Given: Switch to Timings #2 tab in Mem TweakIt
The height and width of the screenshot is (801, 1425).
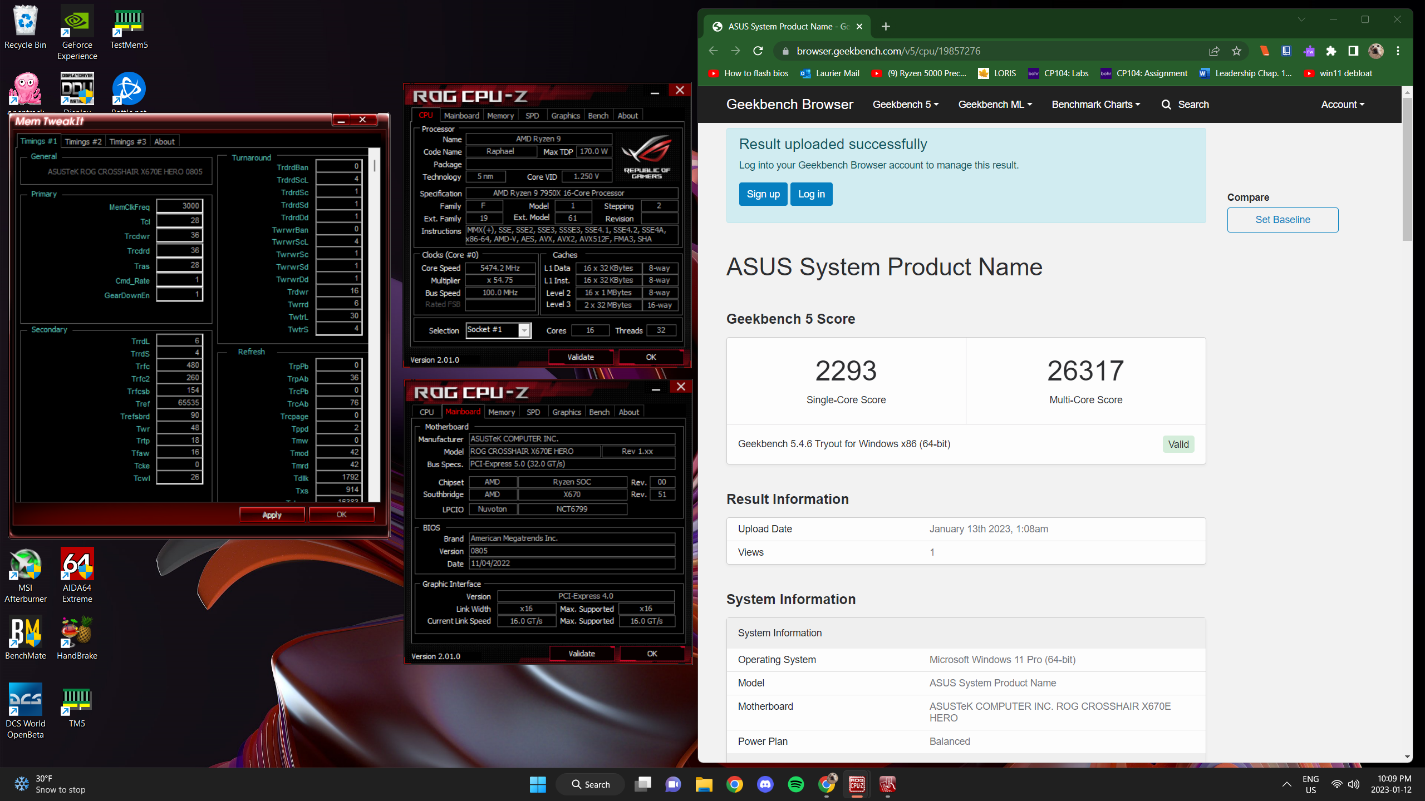Looking at the screenshot, I should (x=83, y=141).
